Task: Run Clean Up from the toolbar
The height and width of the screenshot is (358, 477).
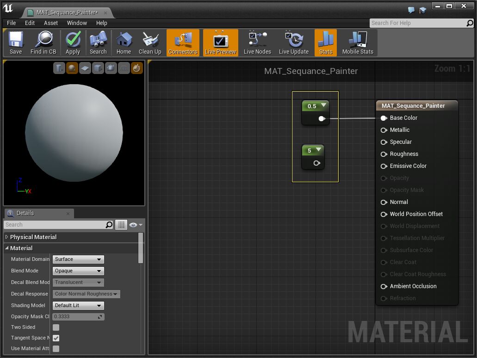Action: 149,43
